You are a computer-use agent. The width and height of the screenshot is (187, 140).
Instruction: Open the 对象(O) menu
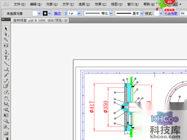coord(52,4)
